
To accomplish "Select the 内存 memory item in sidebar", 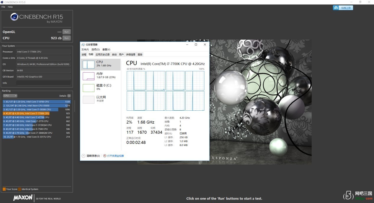I will [101, 76].
